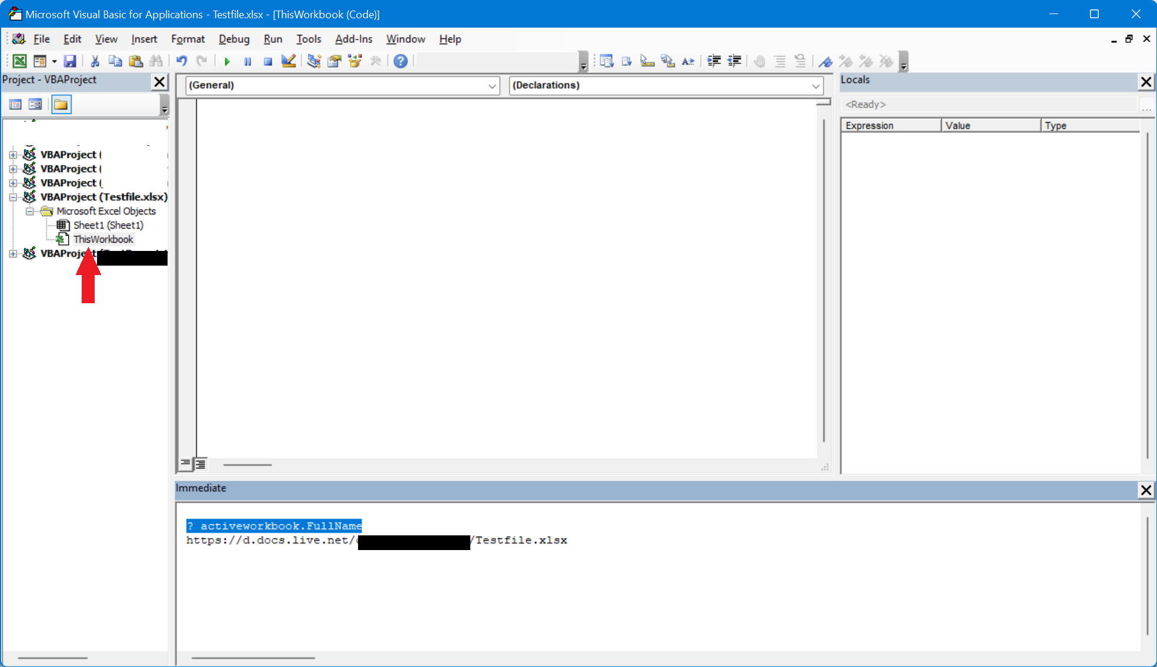The height and width of the screenshot is (667, 1157).
Task: Switch back to Microsoft Excel via toolbar icon
Action: (19, 61)
